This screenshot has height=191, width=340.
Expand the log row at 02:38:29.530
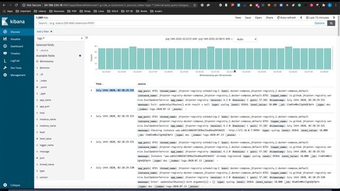[x=91, y=168]
